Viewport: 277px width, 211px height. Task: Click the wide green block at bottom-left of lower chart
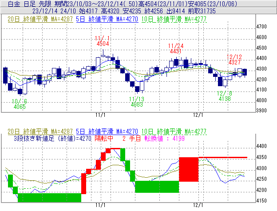[x=49, y=198]
